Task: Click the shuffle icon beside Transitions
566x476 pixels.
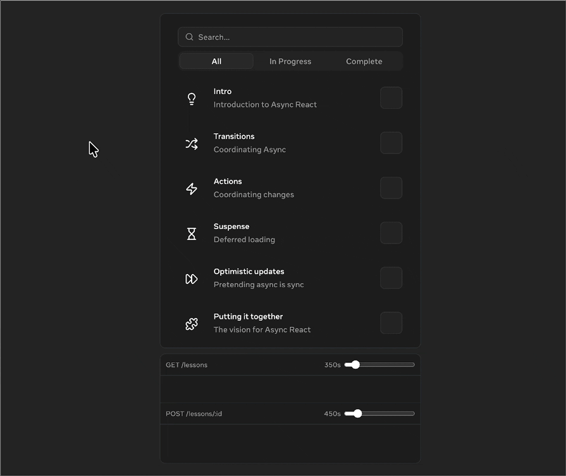Action: (192, 144)
